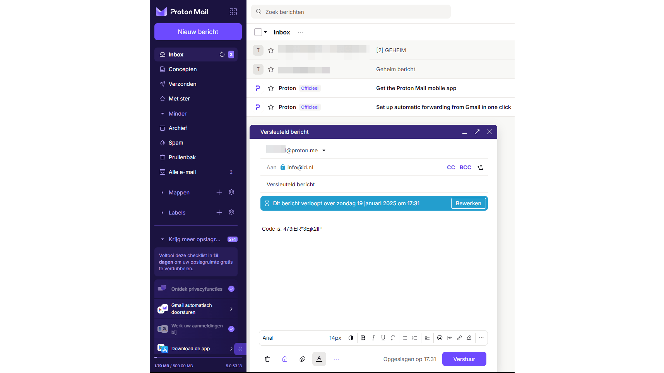Add a new label
664x373 pixels.
[219, 212]
